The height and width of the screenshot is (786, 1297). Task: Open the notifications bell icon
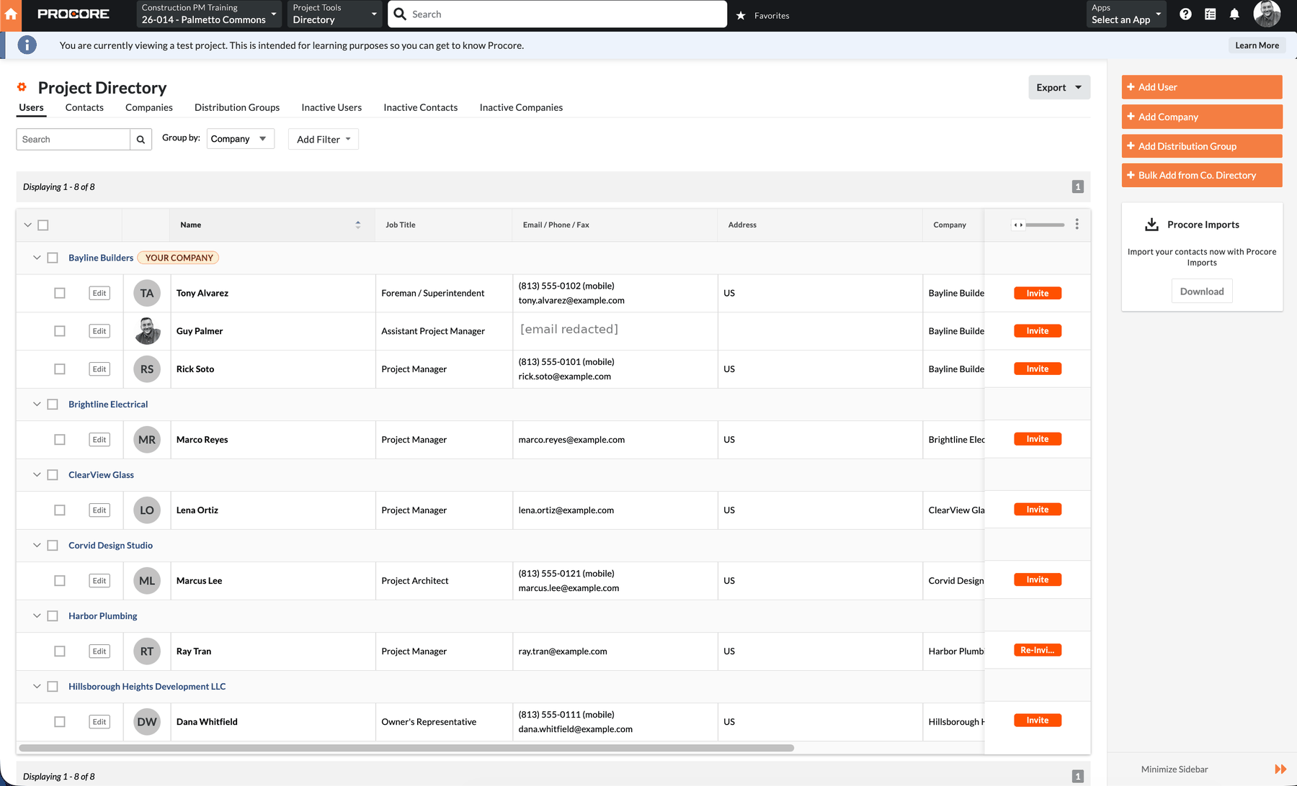coord(1234,14)
